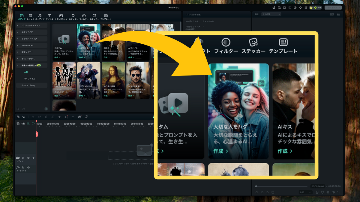Open the 373 credits account badge
The image size is (360, 202).
tap(315, 7)
